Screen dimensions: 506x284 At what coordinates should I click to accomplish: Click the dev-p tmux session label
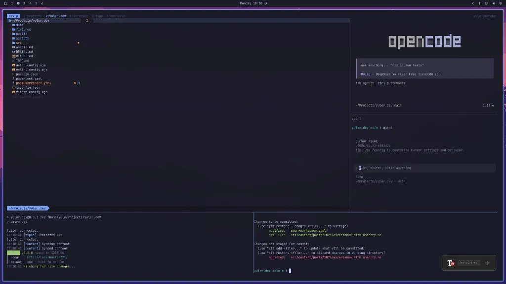[13, 16]
